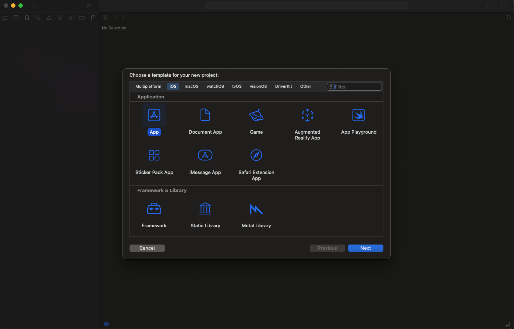Click the blue tag filter icon at bottom

click(106, 324)
